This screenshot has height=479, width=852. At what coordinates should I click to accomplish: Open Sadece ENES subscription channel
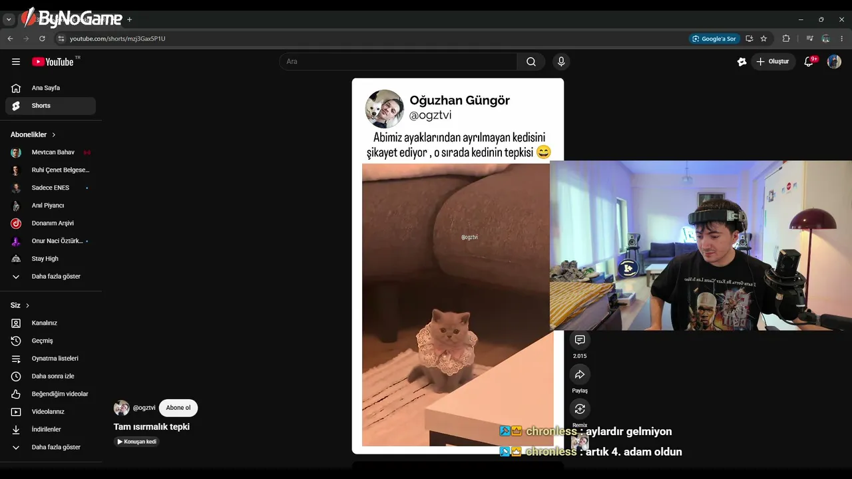[x=51, y=188]
